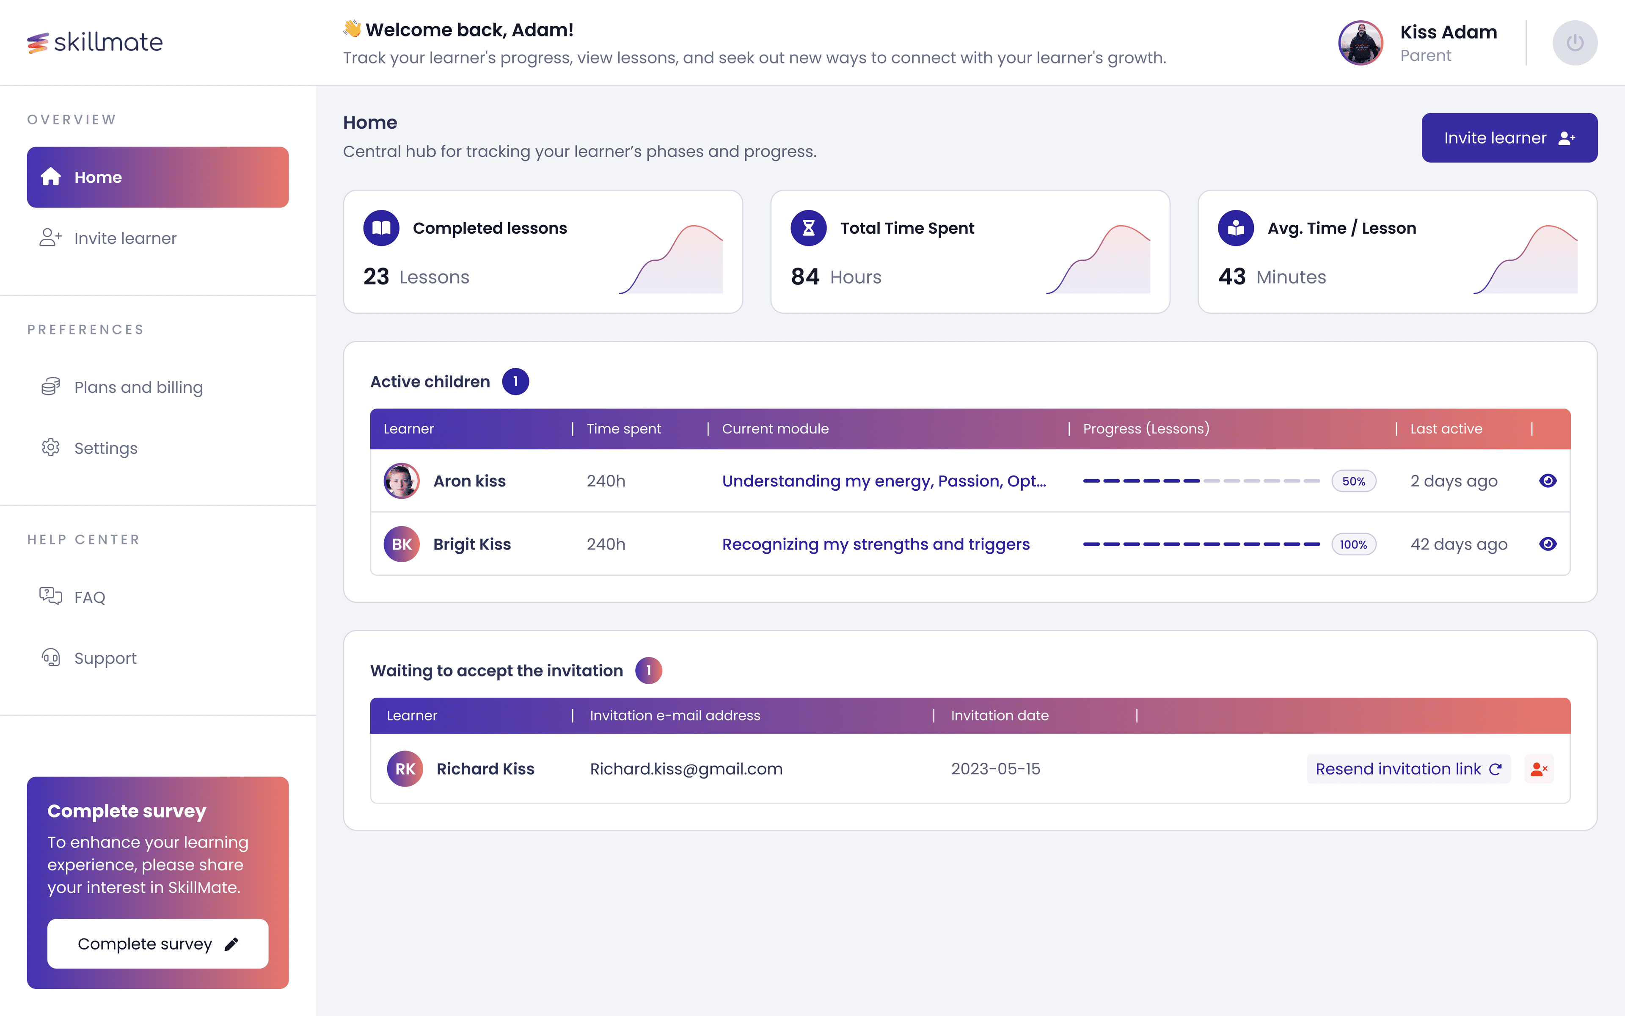The width and height of the screenshot is (1625, 1016).
Task: Click the remove Richard Kiss invitation icon
Action: [x=1538, y=769]
